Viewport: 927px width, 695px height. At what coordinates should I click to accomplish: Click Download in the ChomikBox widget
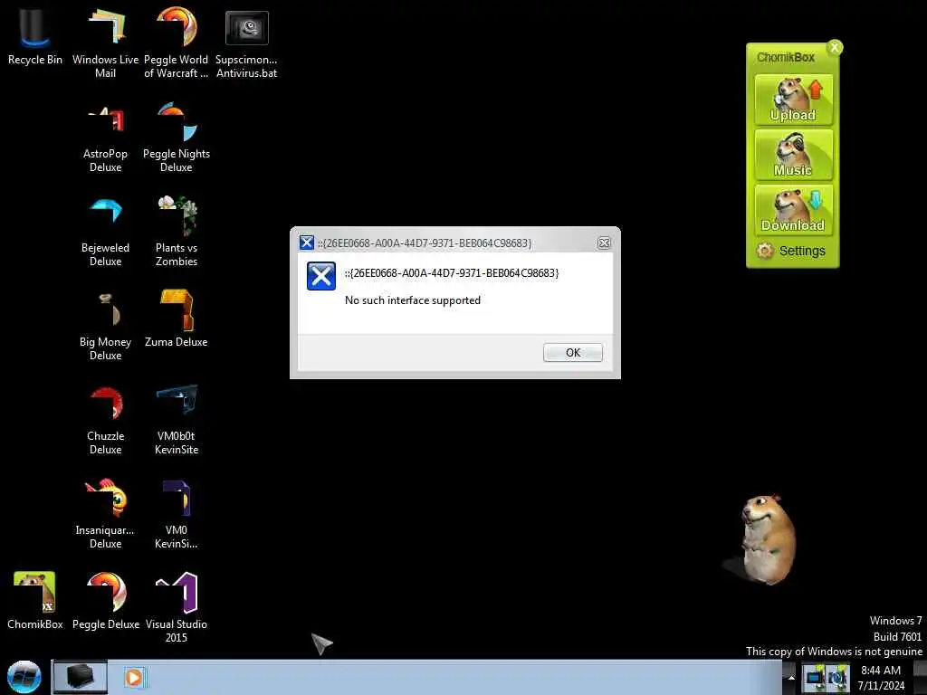point(793,210)
